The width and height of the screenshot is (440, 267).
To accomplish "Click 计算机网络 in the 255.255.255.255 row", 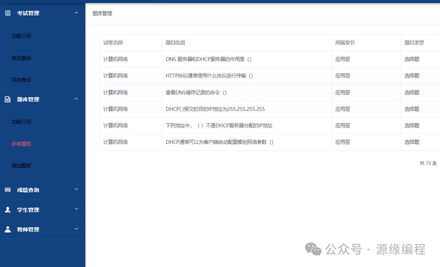I will pos(116,109).
